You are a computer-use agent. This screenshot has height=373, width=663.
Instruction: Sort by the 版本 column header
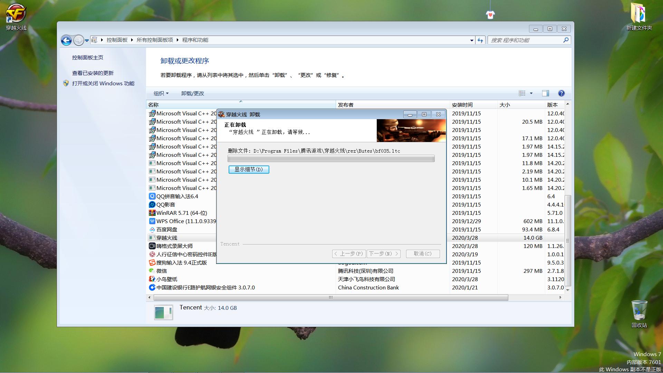[555, 105]
